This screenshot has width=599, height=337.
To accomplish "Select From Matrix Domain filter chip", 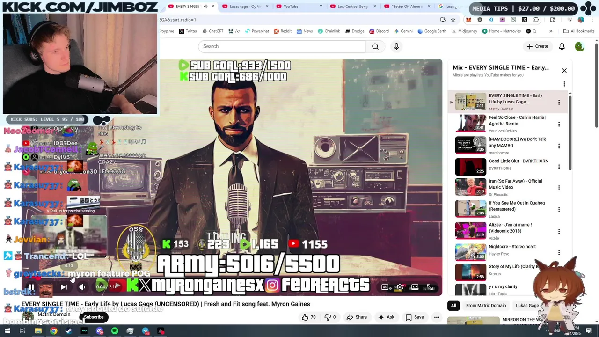I will [x=486, y=306].
